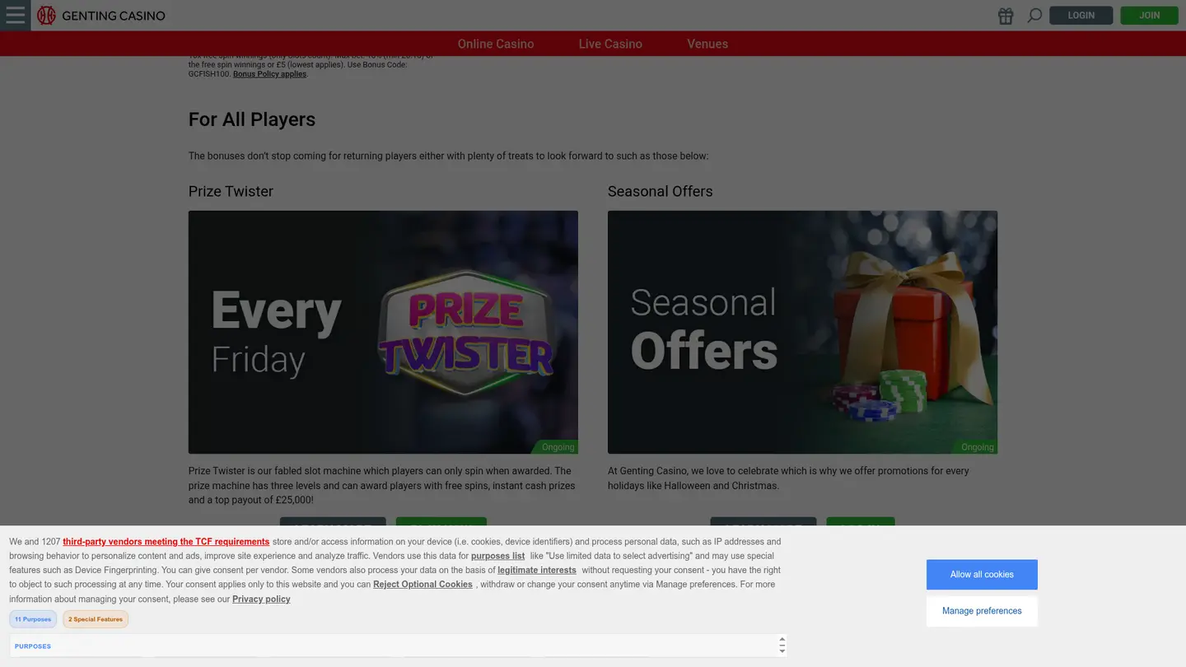
Task: Open the Seasonal Offers banner image
Action: pos(802,332)
